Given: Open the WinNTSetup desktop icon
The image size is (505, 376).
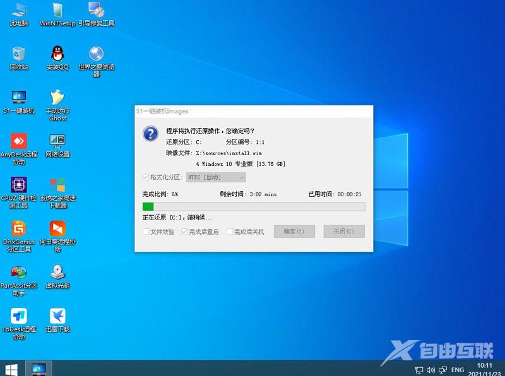Looking at the screenshot, I should click(57, 15).
